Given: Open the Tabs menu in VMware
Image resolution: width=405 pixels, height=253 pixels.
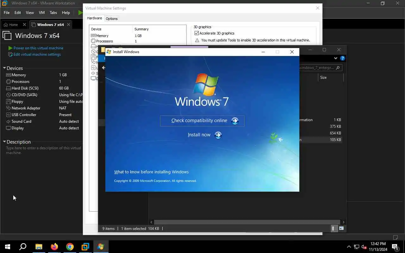Looking at the screenshot, I should [x=53, y=13].
